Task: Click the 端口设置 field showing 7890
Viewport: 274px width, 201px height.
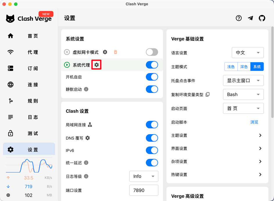Action: 144,190
